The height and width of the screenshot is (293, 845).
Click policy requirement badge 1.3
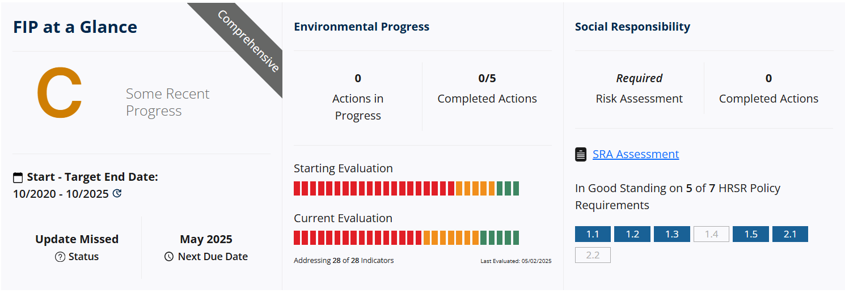pyautogui.click(x=671, y=234)
